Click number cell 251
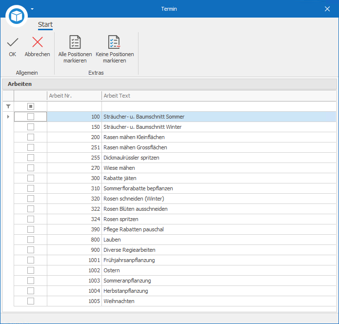 [x=74, y=147]
